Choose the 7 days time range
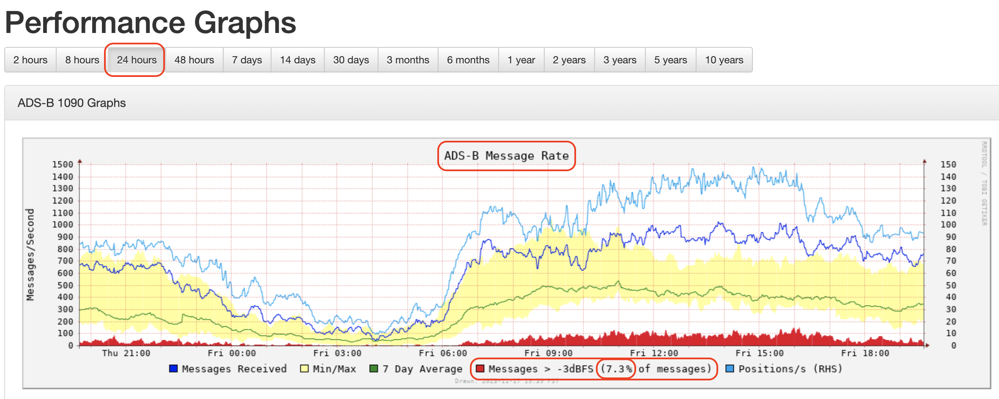This screenshot has width=999, height=399. 247,60
